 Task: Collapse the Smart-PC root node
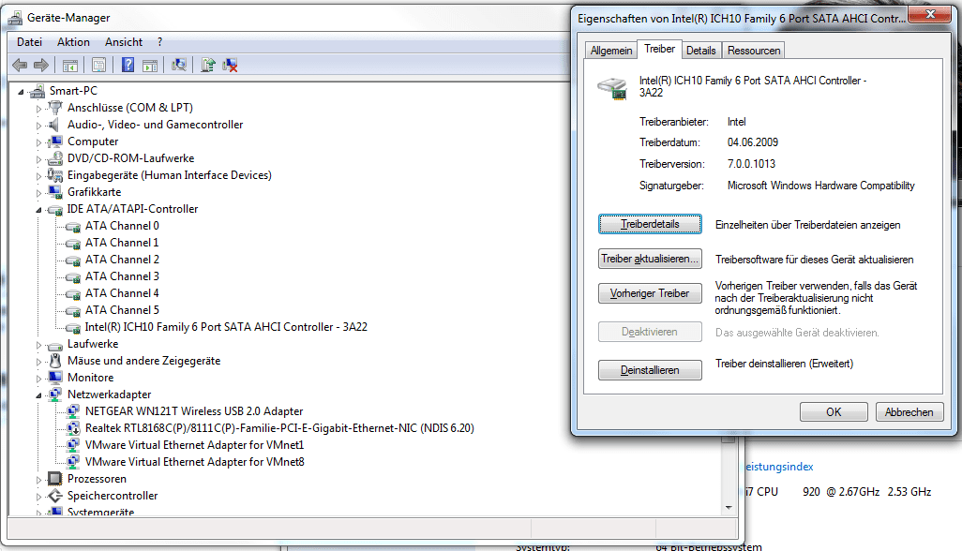(21, 92)
